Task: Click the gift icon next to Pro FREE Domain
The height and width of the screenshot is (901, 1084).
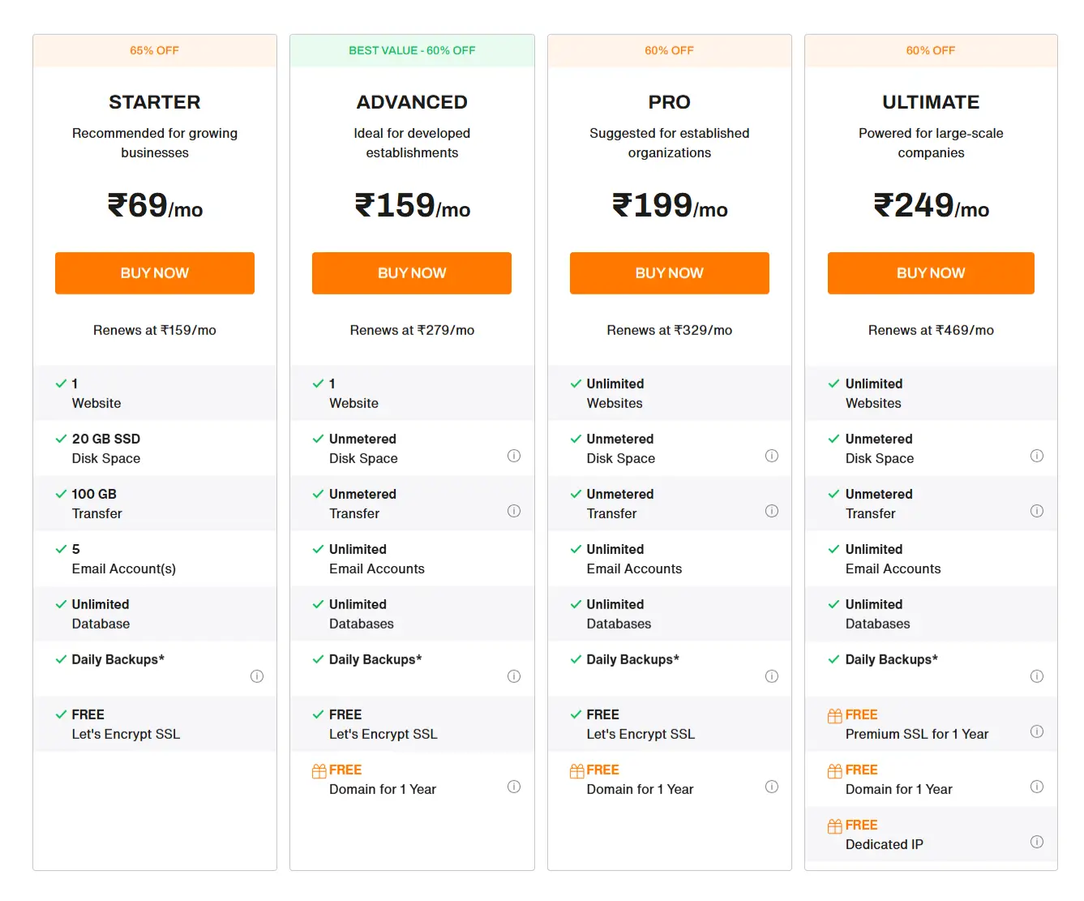Action: pyautogui.click(x=576, y=769)
